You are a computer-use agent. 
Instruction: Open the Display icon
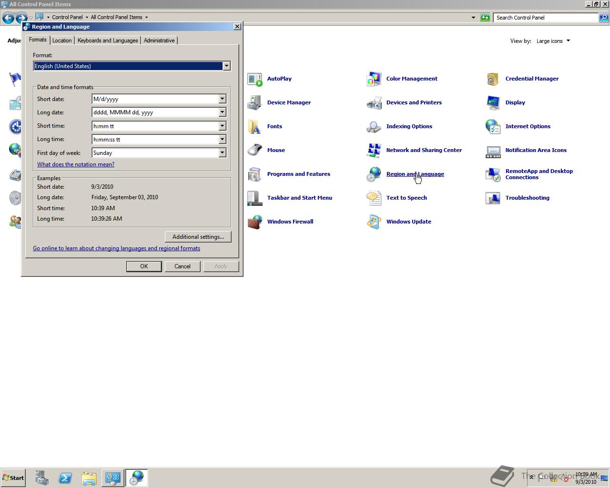(493, 103)
